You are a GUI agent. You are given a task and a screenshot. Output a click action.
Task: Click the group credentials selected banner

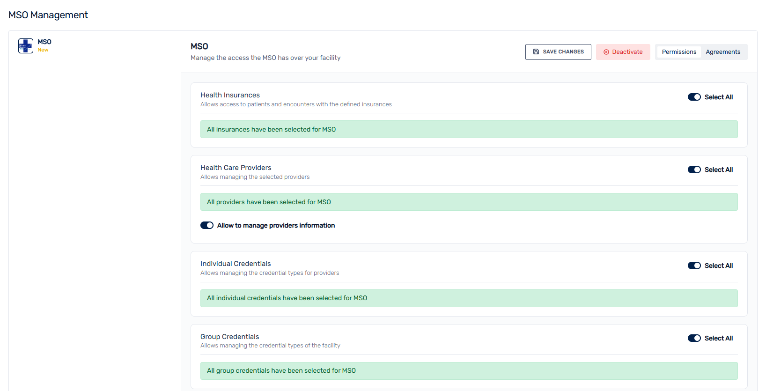469,371
